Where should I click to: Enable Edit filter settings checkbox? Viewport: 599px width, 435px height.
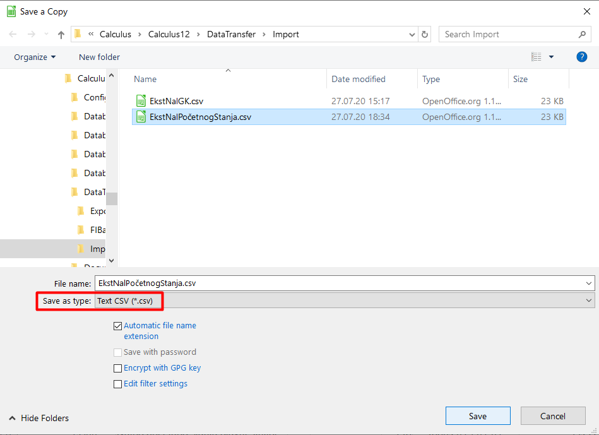point(117,384)
